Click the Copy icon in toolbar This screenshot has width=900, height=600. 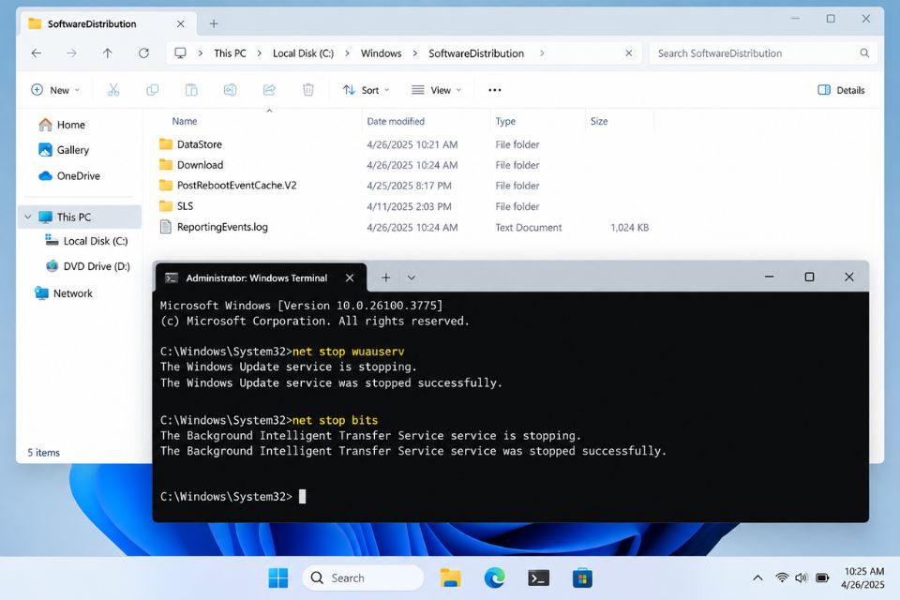152,90
